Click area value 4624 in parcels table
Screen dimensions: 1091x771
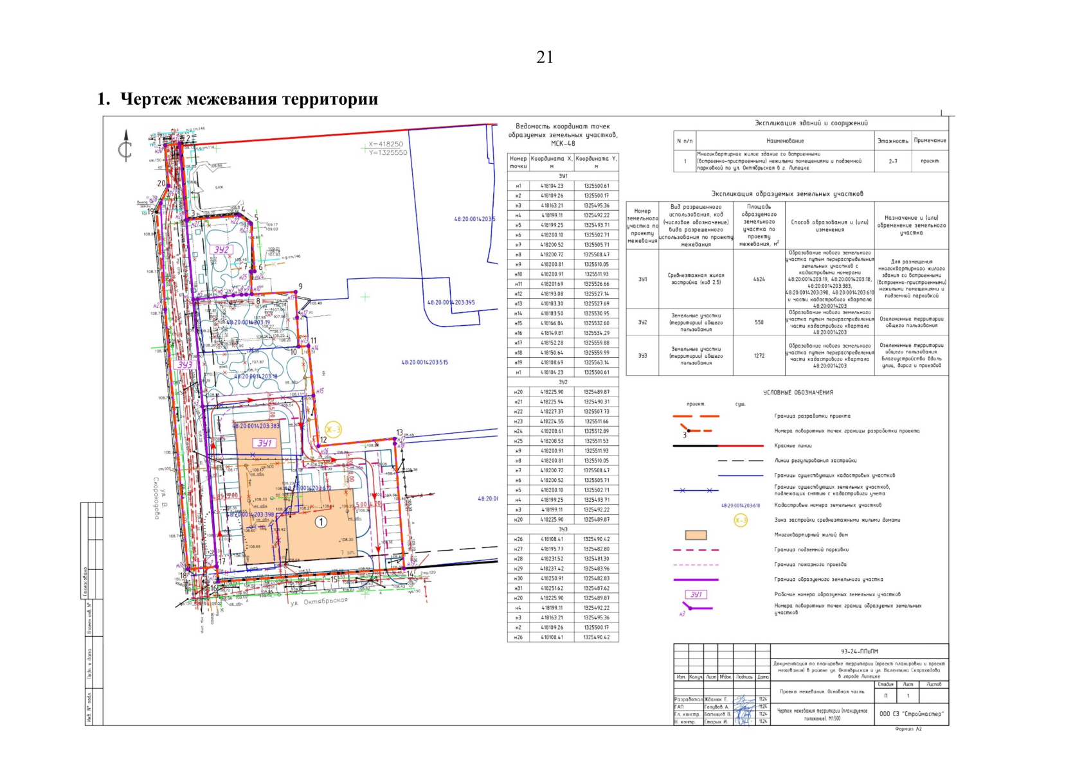click(759, 279)
